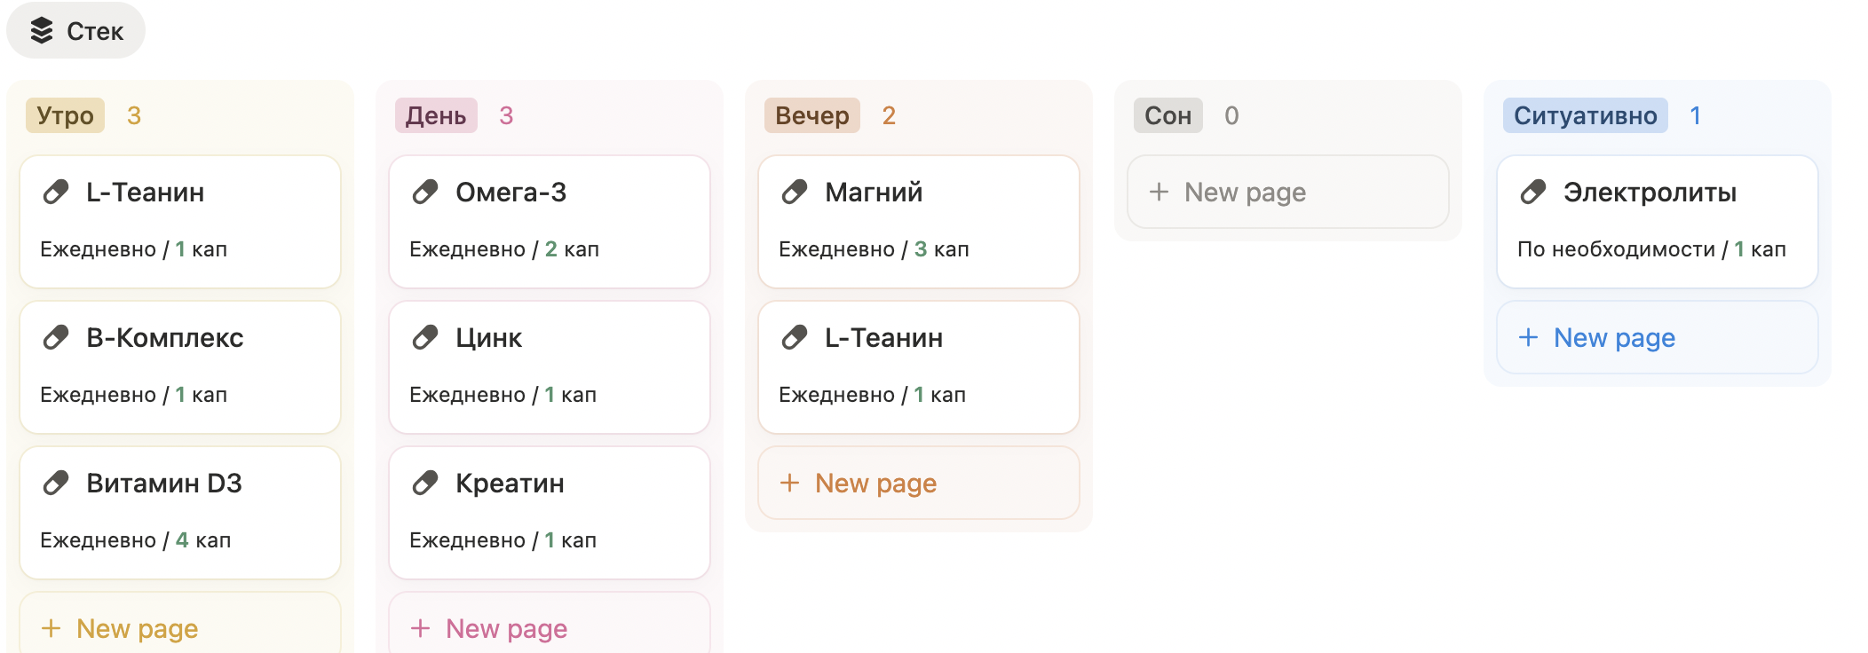Switch to the Стек view tab
This screenshot has height=653, width=1868.
75,31
